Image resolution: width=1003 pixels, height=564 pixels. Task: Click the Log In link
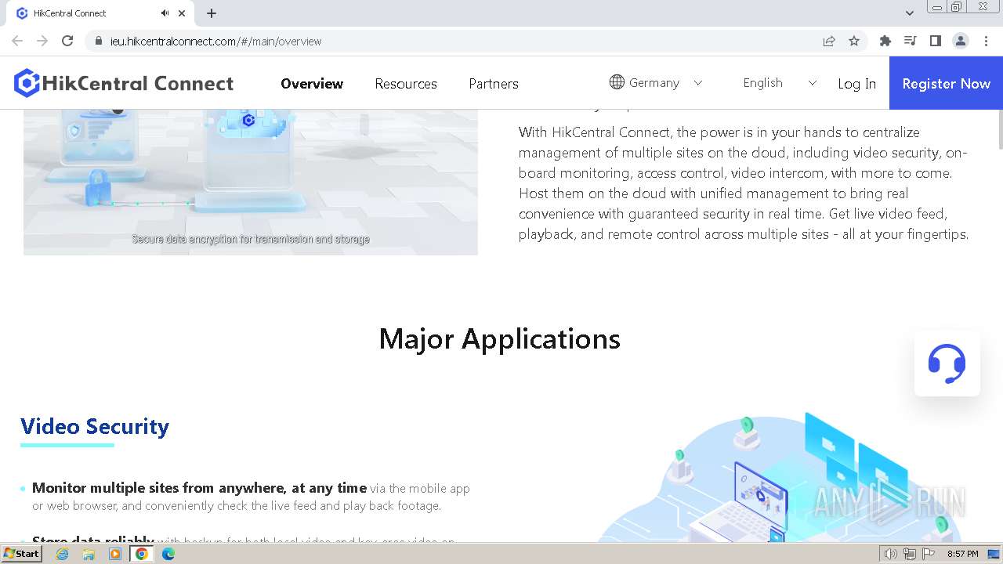pyautogui.click(x=856, y=83)
